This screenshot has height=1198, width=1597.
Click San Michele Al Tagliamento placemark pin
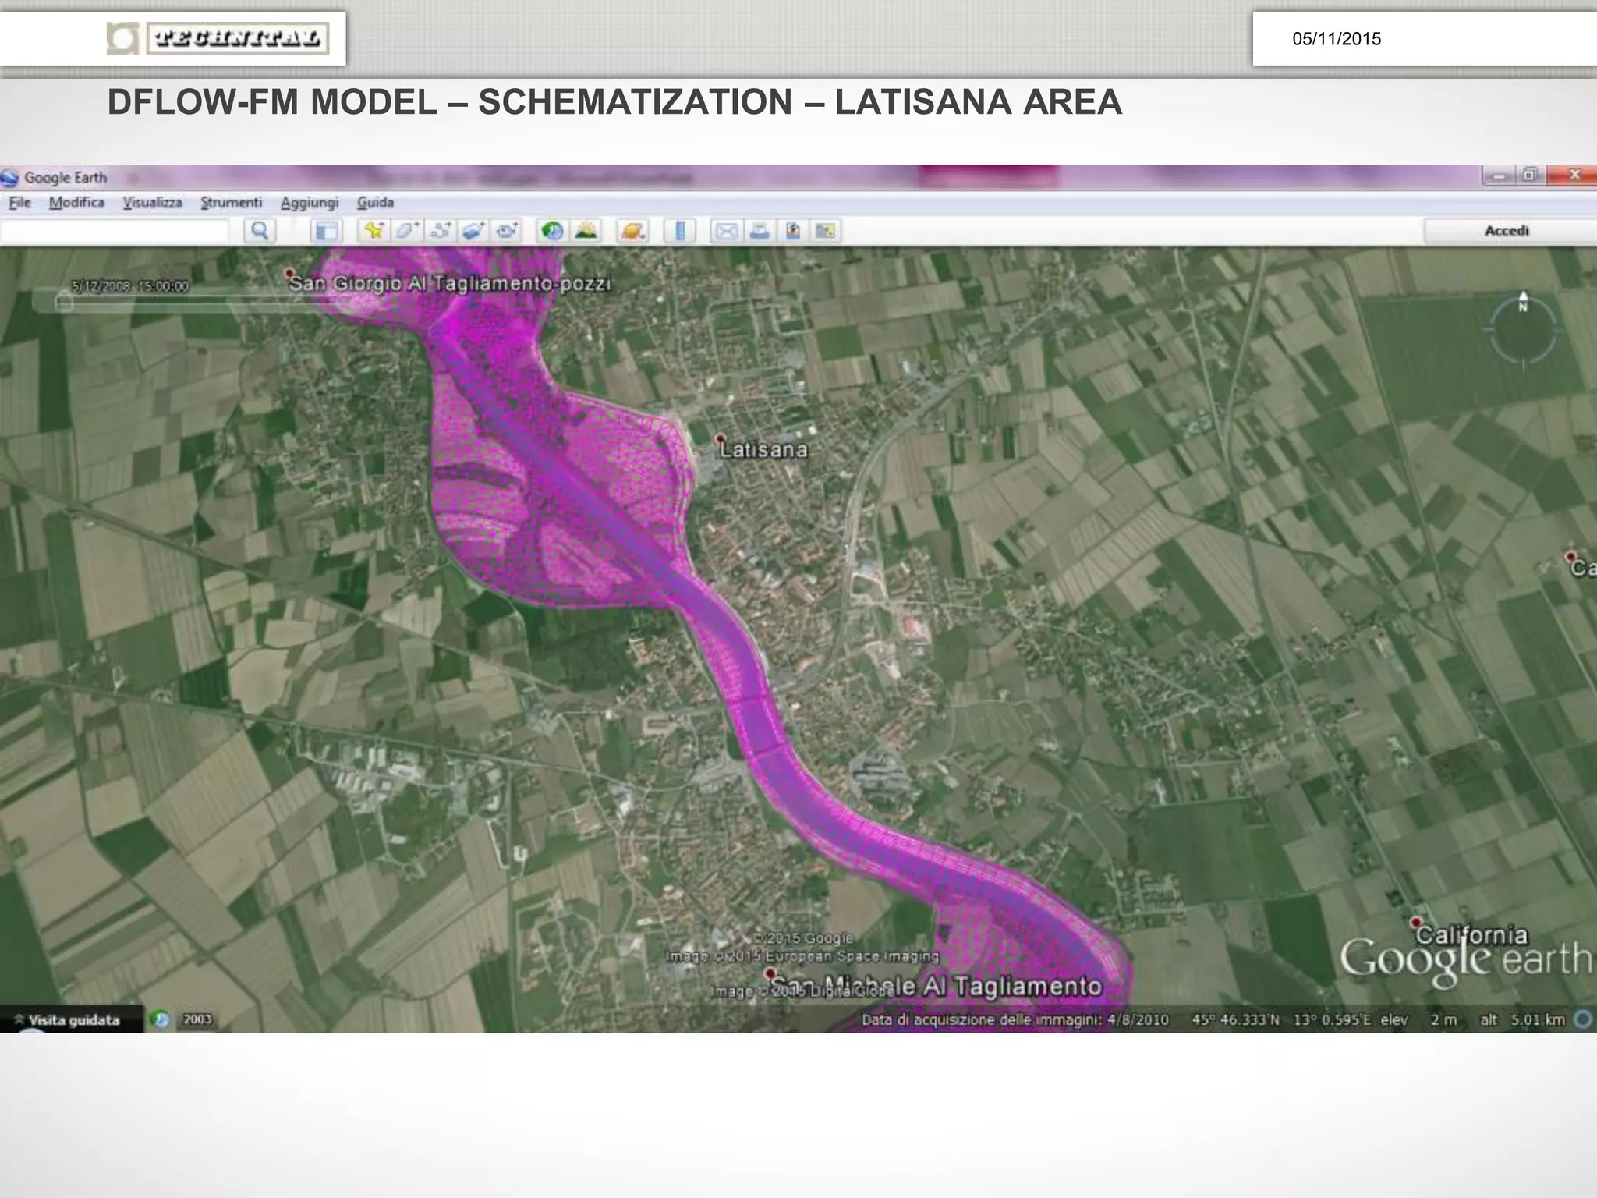[x=770, y=974]
